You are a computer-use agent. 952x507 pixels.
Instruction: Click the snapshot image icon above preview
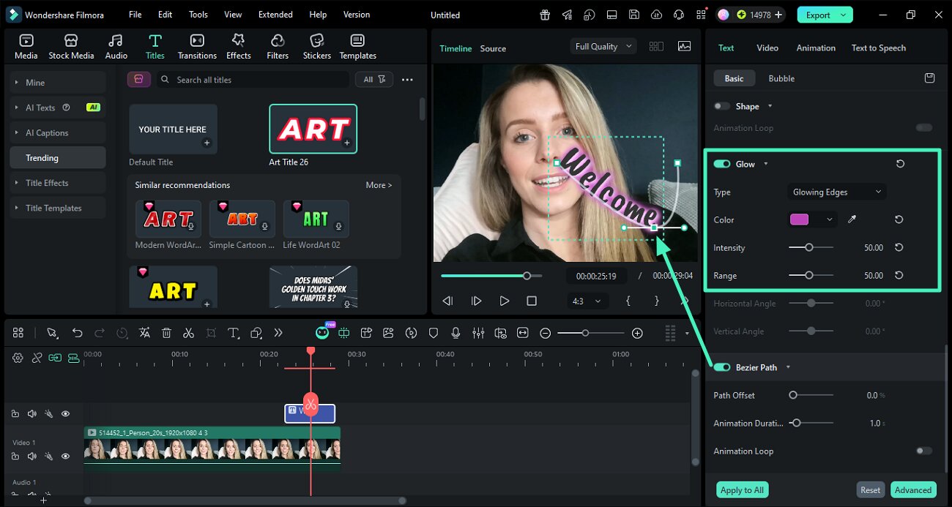(684, 46)
